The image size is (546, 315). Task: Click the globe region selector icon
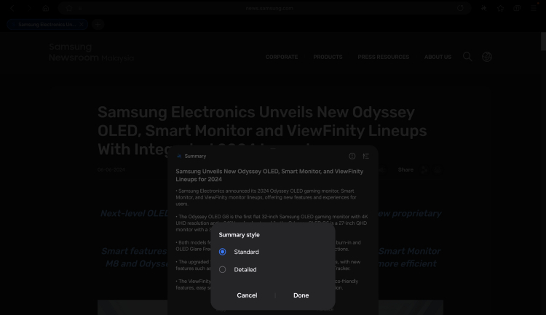click(x=487, y=57)
